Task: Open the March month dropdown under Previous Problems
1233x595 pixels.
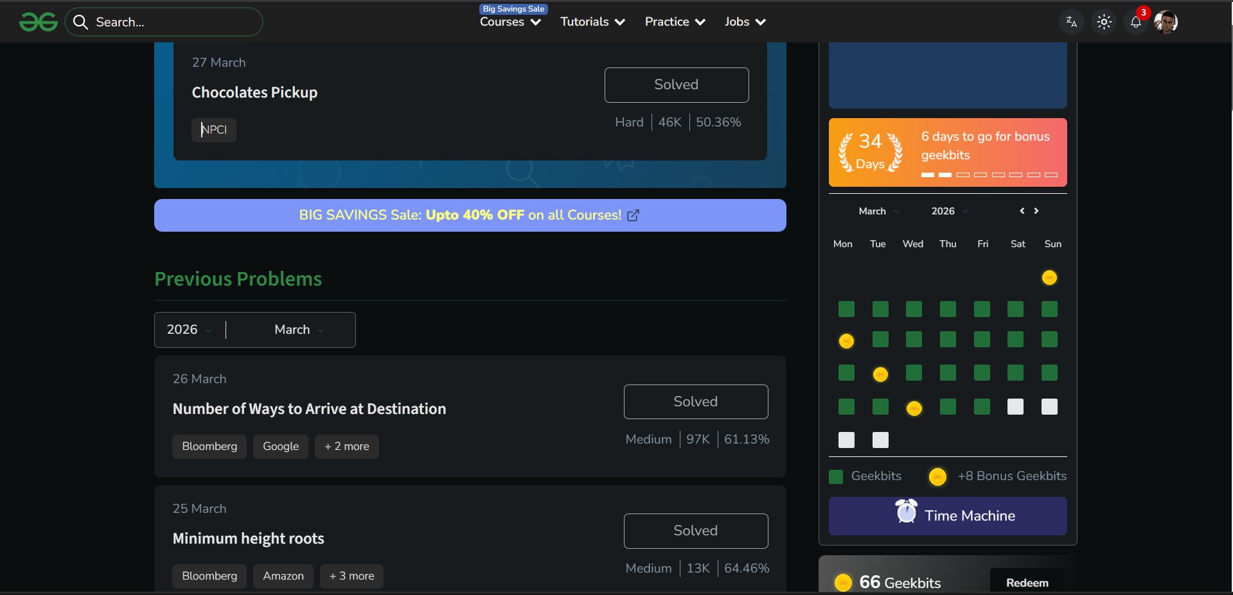Action: [299, 330]
